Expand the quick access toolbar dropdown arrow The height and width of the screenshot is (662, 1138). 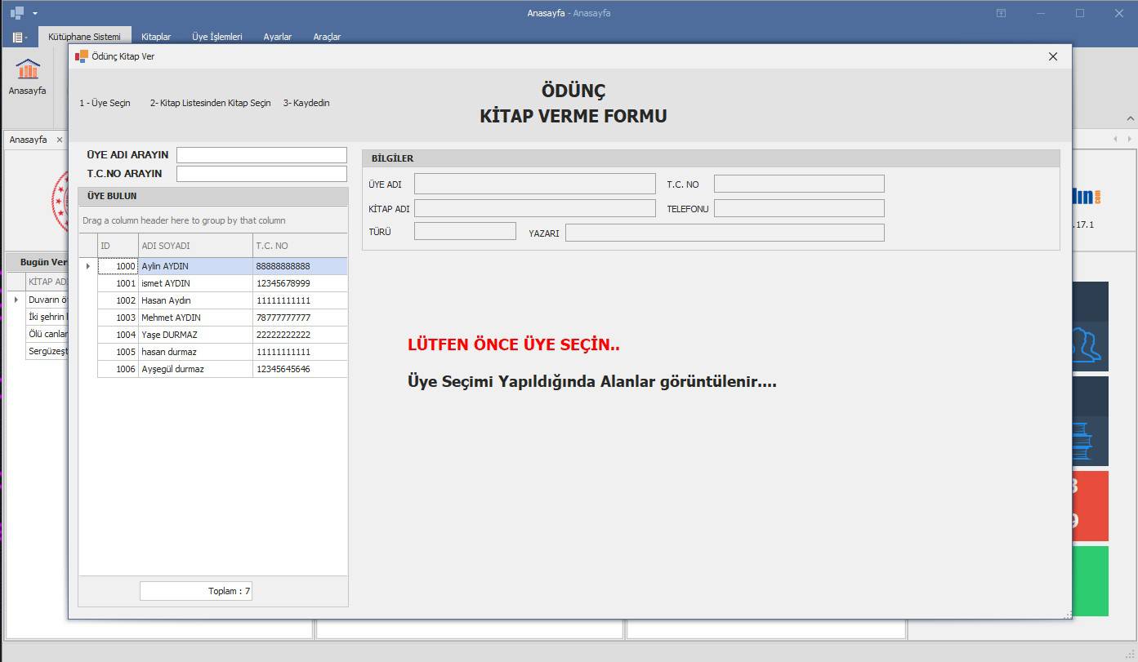click(x=35, y=14)
